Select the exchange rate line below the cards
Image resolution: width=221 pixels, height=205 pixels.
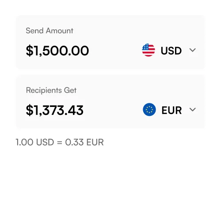[60, 142]
